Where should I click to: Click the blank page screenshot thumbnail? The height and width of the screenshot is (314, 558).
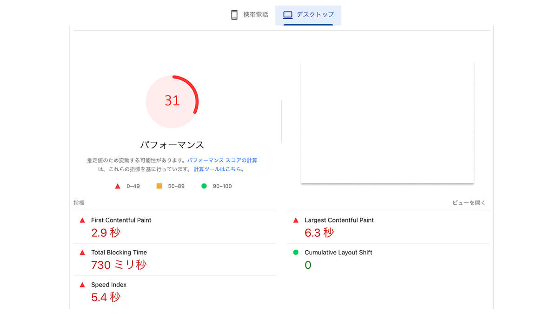[x=387, y=123]
